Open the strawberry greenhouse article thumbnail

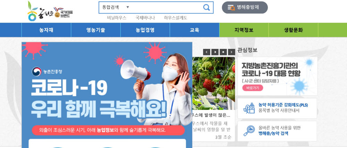pyautogui.click(x=213, y=83)
